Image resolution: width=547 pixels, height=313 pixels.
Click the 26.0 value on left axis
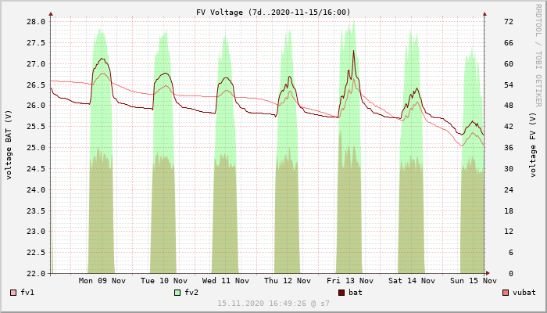click(x=36, y=106)
